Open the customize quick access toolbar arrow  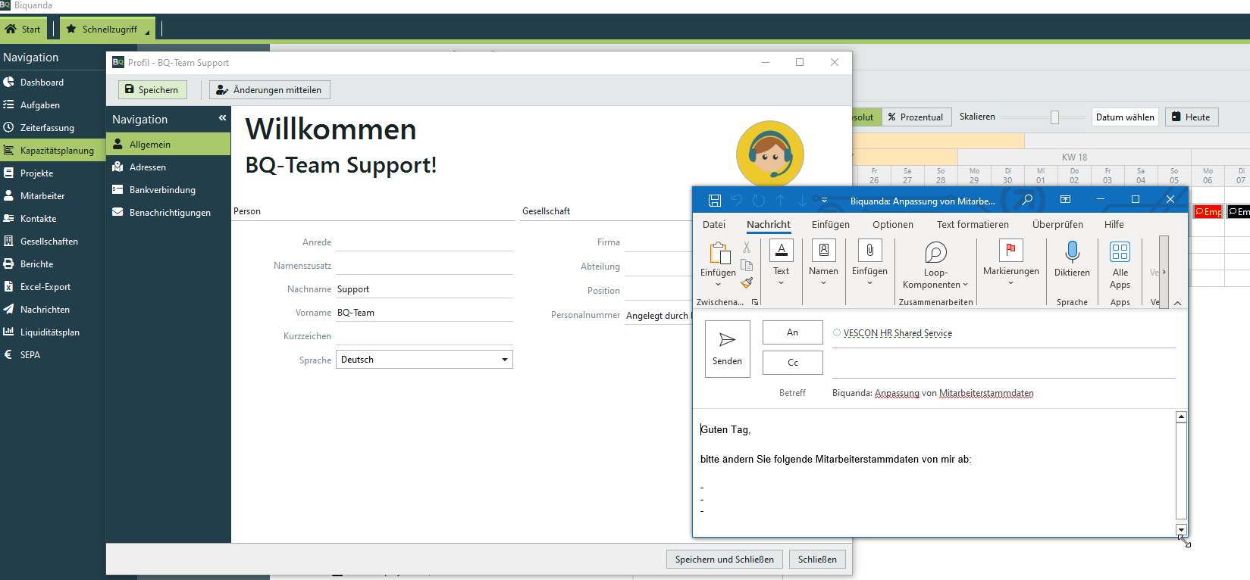pos(824,201)
